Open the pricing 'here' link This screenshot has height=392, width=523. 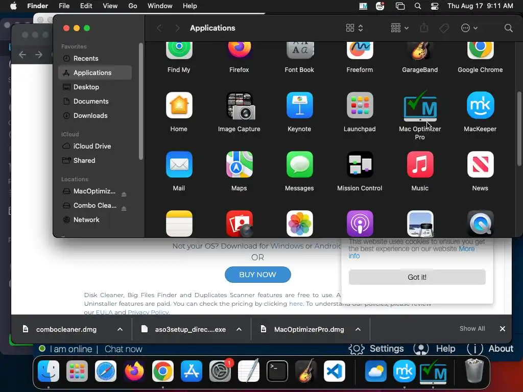click(x=296, y=304)
